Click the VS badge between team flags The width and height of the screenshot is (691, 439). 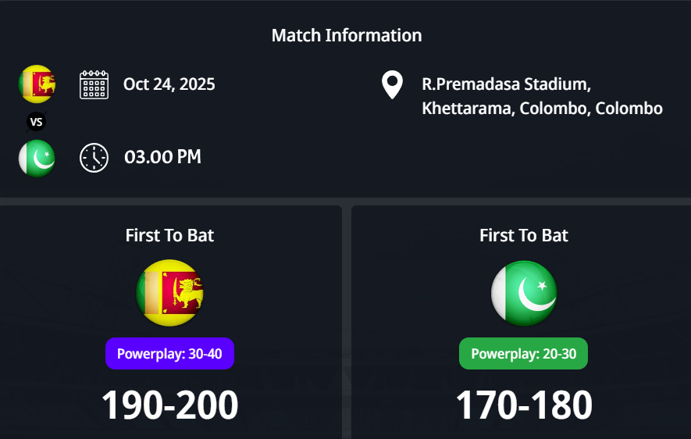tap(36, 121)
